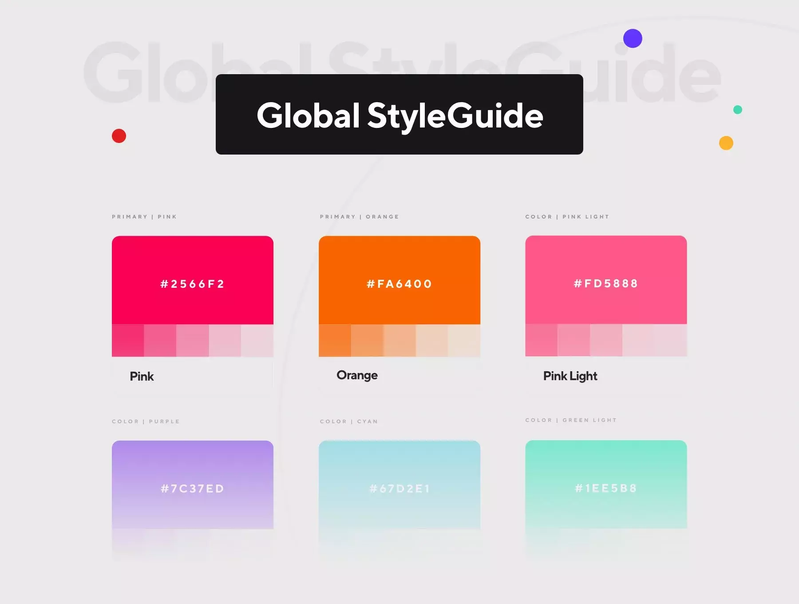Click the middle tint swatch under Pink

point(193,341)
